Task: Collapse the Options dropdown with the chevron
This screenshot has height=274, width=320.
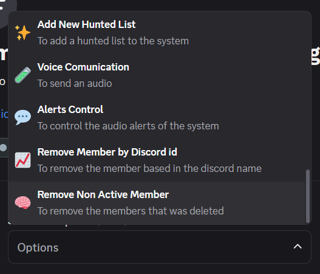Action: pyautogui.click(x=298, y=247)
